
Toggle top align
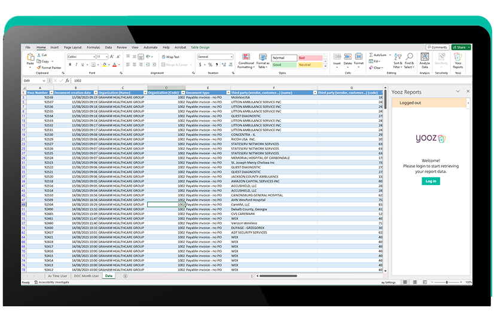[x=128, y=57]
